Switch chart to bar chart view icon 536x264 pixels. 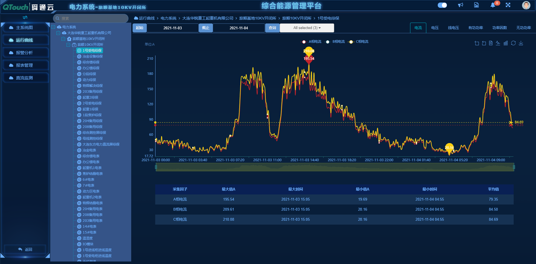coord(506,43)
